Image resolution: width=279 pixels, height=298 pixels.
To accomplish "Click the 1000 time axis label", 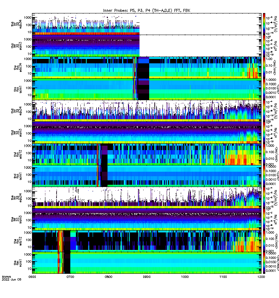I will click(185, 277).
